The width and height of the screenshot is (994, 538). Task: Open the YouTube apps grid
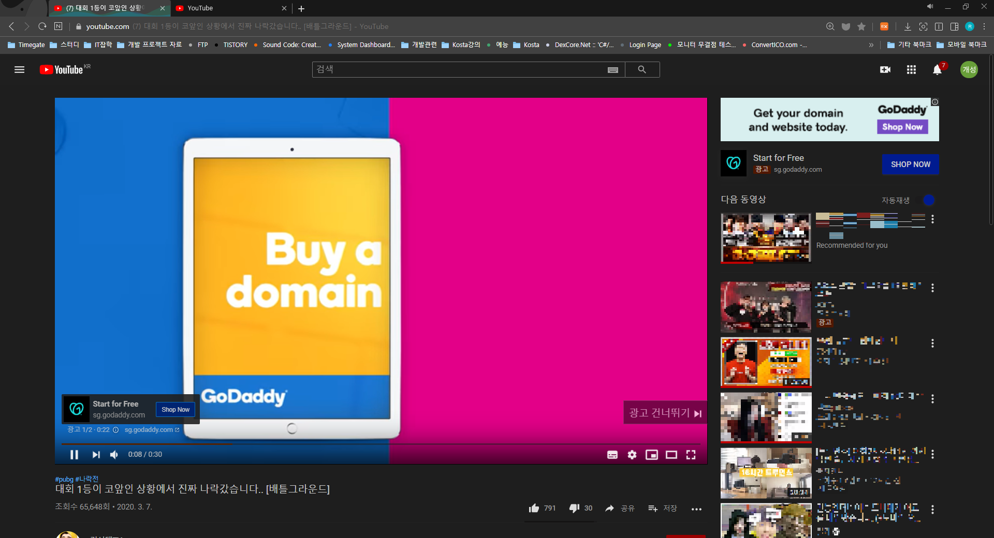(911, 69)
